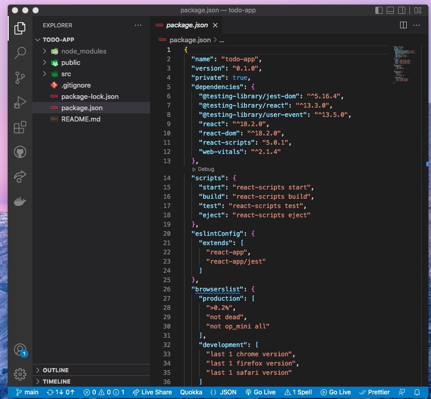Open the README.md file
The image size is (431, 399).
[x=91, y=119]
